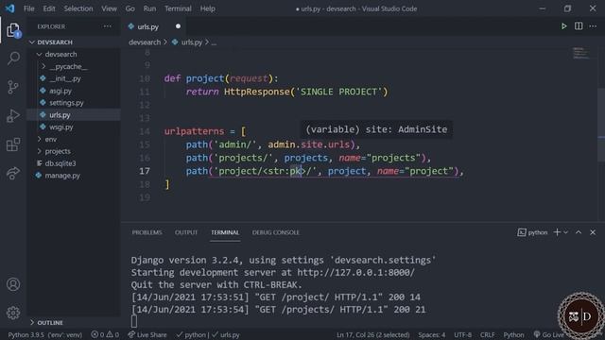
Task: Open the Search view icon
Action: tap(13, 59)
